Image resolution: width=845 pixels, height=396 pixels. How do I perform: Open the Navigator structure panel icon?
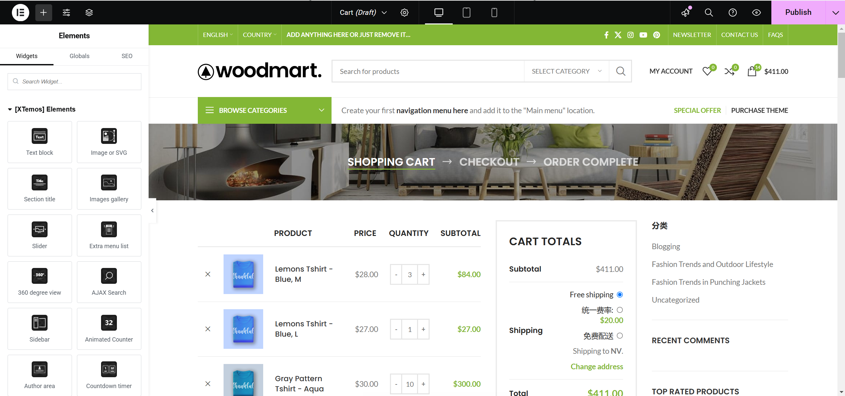pos(89,13)
